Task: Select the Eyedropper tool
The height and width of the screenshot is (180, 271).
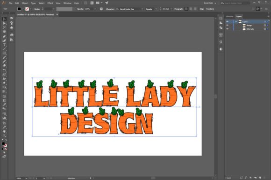Action: (x=4, y=105)
